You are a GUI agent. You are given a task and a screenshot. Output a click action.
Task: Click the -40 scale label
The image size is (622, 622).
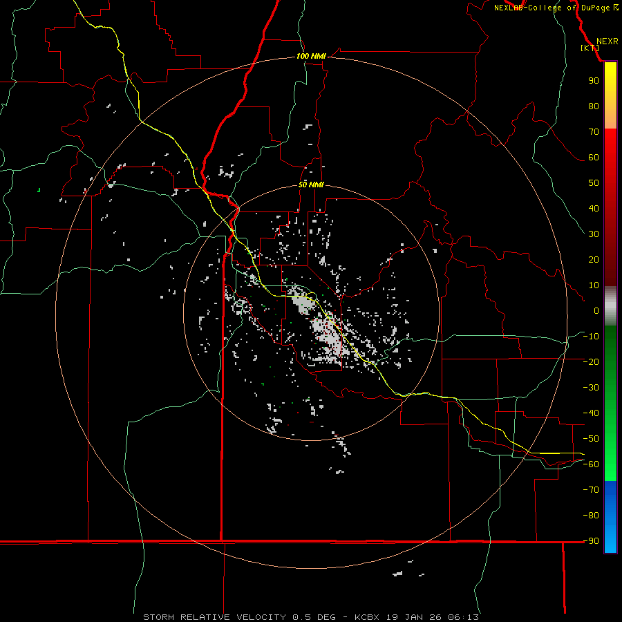point(591,413)
